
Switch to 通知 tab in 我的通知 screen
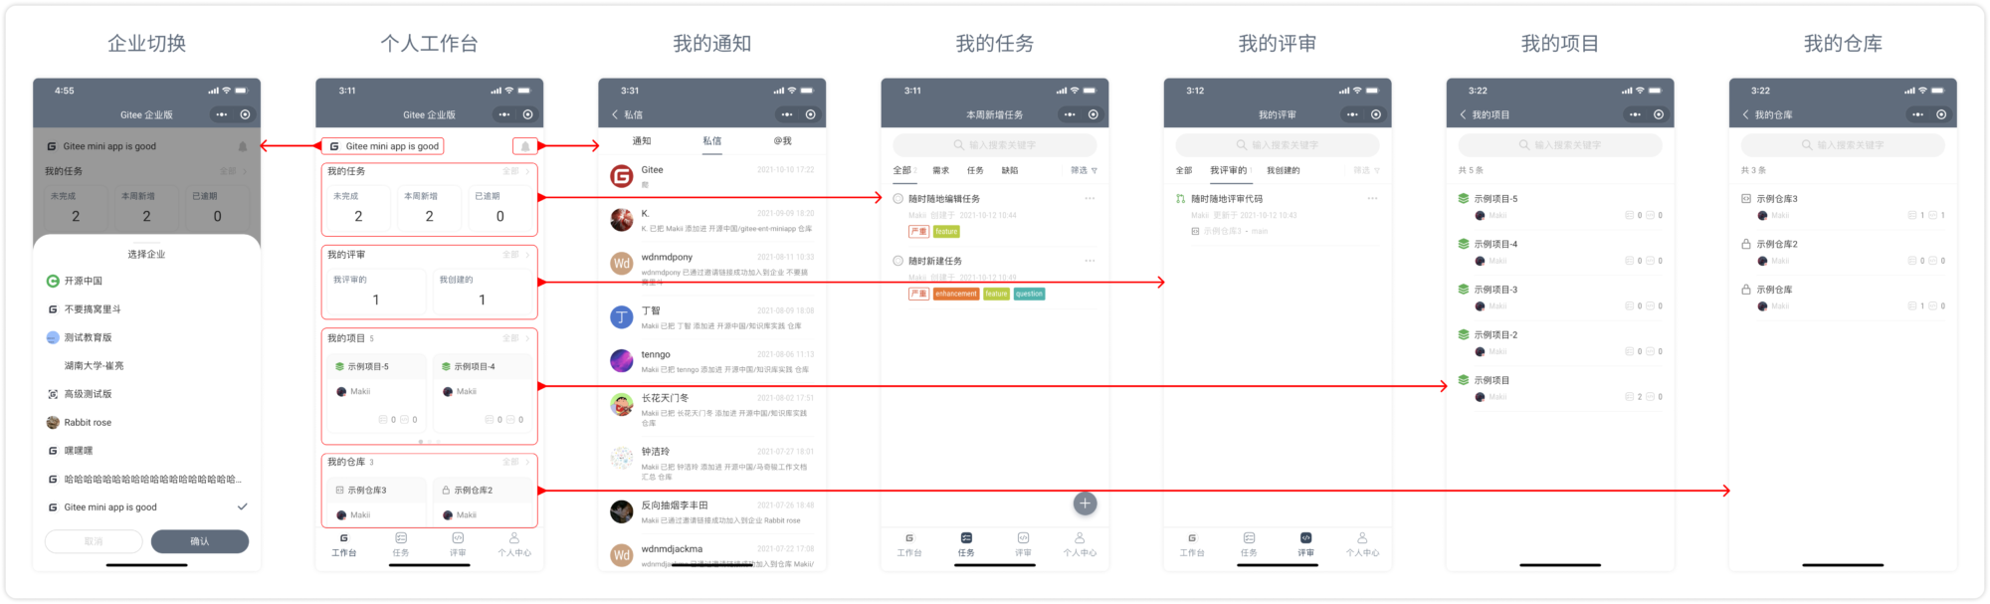(x=642, y=141)
